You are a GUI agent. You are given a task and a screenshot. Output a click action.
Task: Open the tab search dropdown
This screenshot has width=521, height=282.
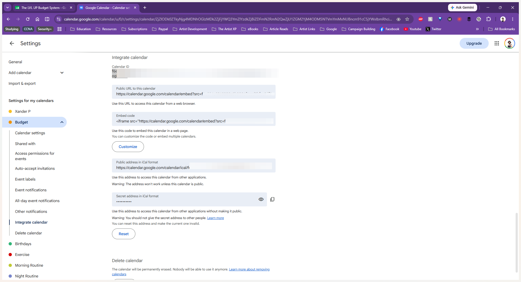pyautogui.click(x=8, y=8)
